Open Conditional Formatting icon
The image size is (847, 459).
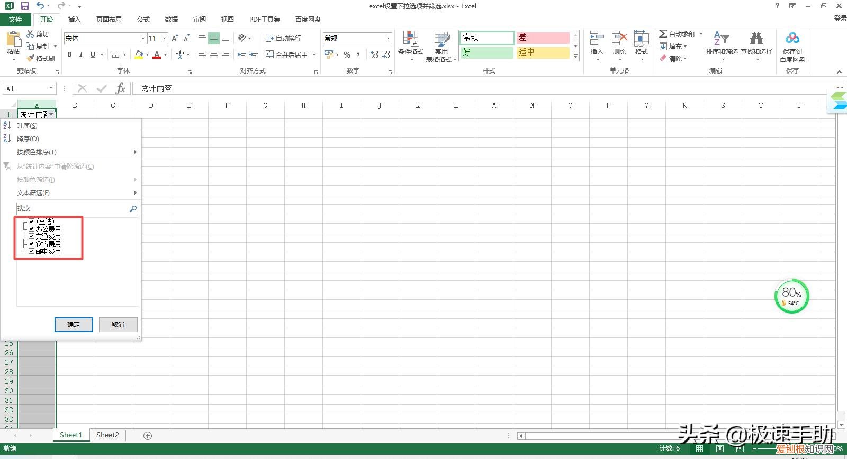[x=411, y=39]
